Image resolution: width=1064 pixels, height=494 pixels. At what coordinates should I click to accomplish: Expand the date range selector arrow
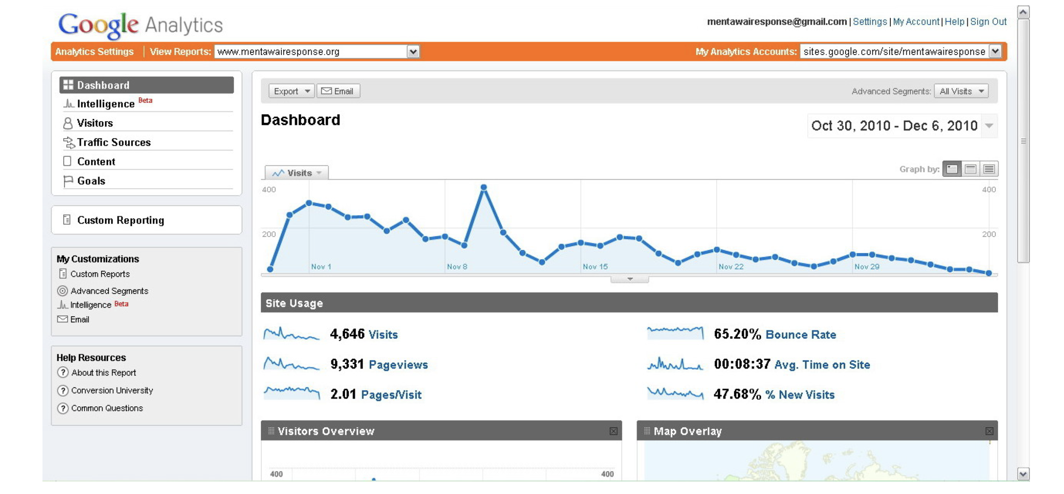click(x=989, y=126)
